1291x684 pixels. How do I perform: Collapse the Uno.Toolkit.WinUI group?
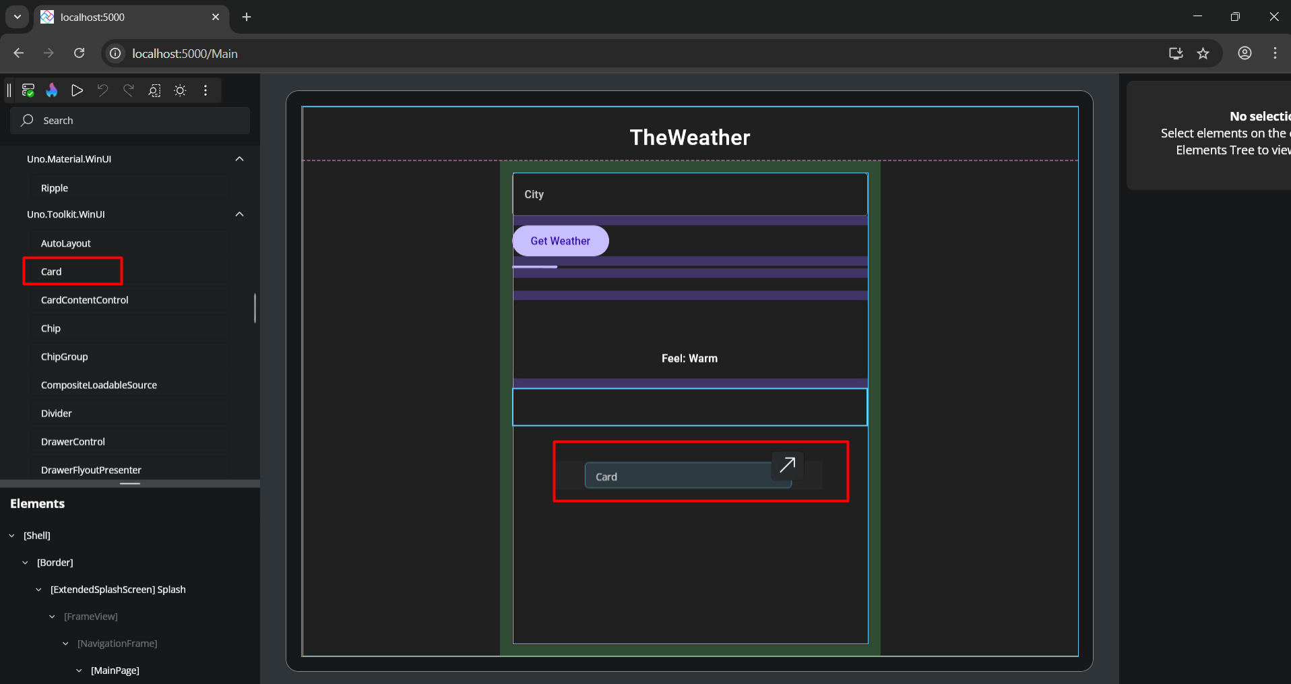(x=239, y=214)
